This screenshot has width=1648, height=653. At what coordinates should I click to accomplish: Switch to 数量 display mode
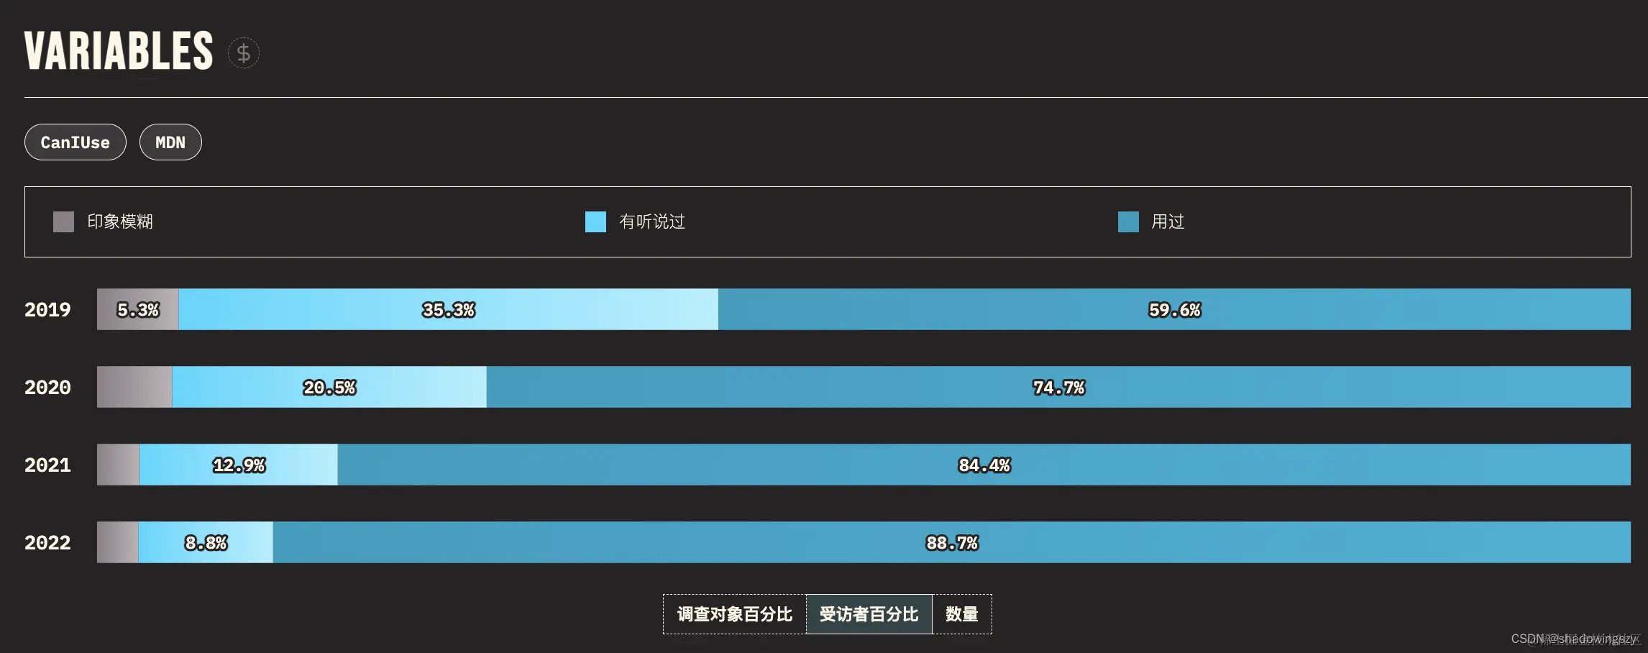(962, 614)
